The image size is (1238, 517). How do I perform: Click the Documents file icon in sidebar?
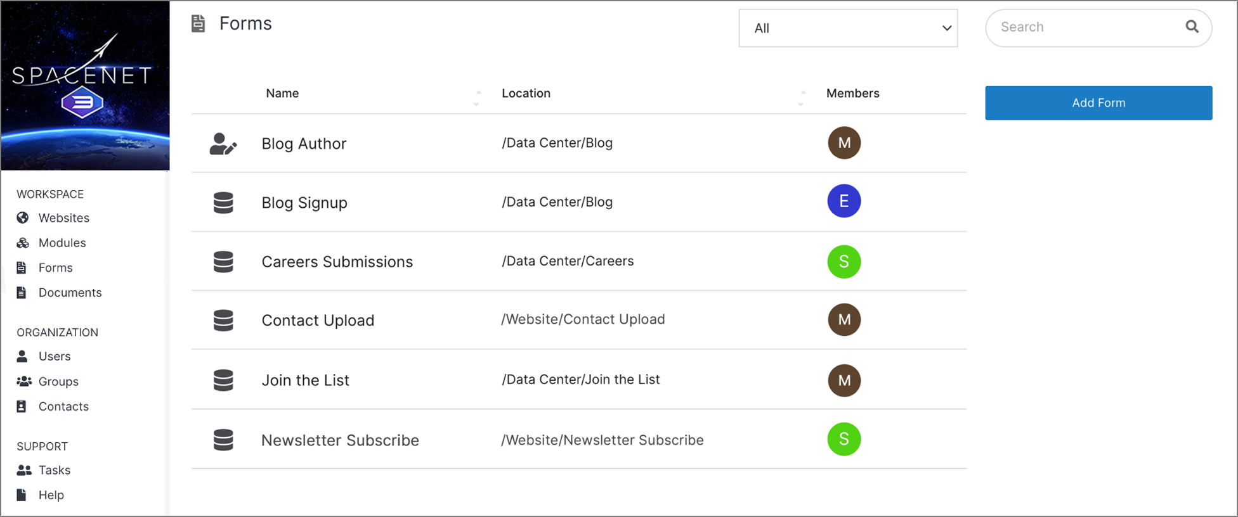(x=22, y=292)
